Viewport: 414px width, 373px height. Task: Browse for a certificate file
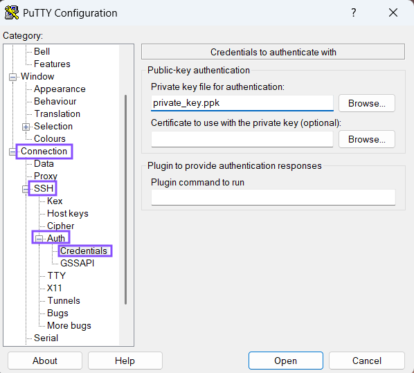coord(367,139)
